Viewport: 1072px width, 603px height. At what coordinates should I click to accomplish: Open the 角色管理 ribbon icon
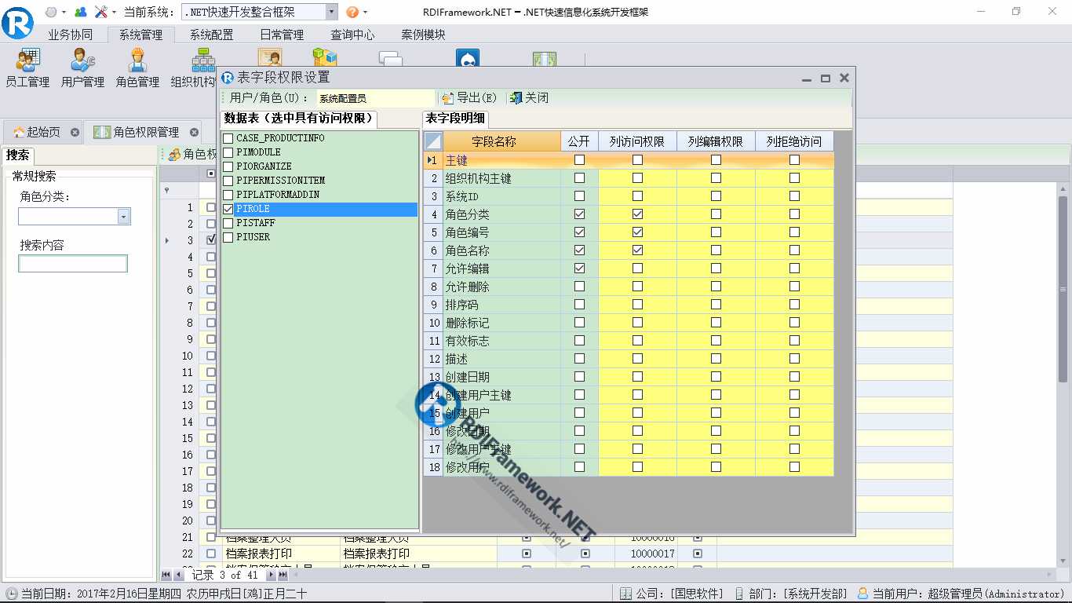click(x=137, y=68)
